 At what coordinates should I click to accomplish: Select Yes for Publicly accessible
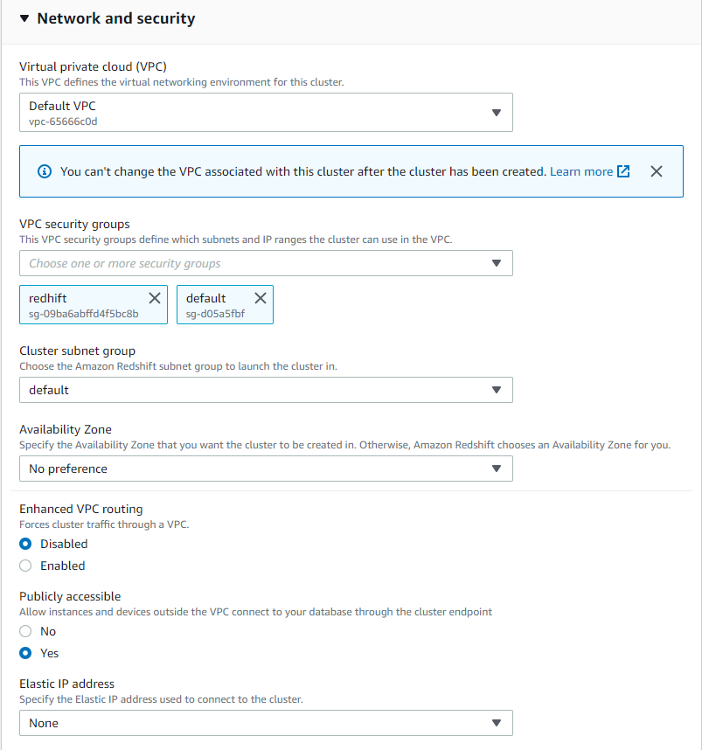pos(26,652)
